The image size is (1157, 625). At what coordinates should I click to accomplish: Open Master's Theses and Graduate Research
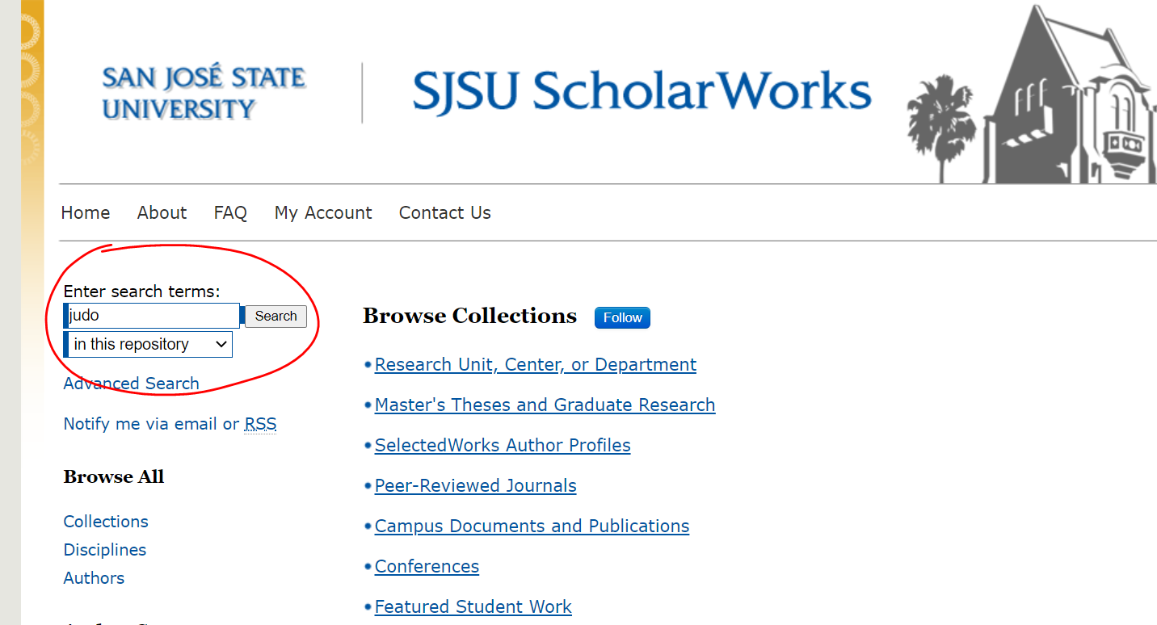(x=545, y=405)
